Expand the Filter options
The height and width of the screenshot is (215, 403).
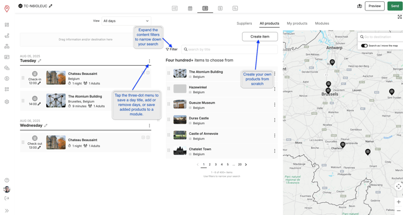172,49
